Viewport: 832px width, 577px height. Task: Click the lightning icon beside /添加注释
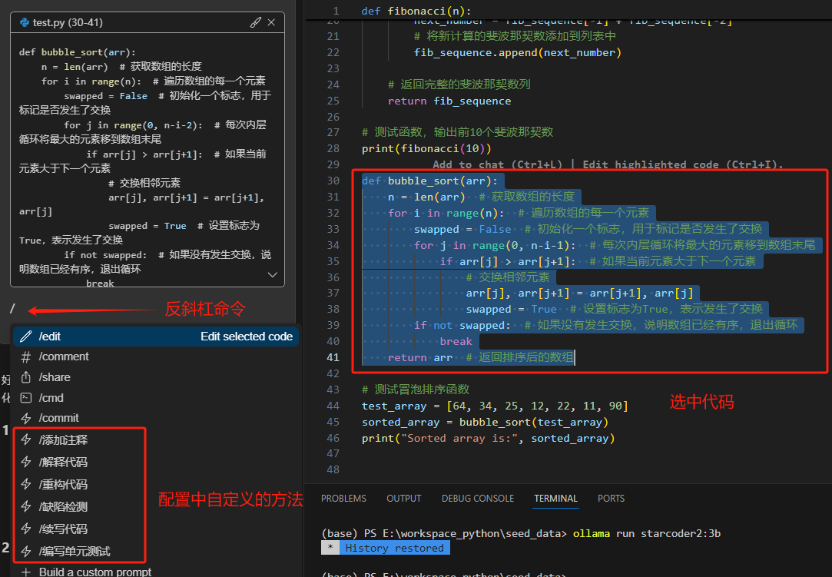coord(25,439)
